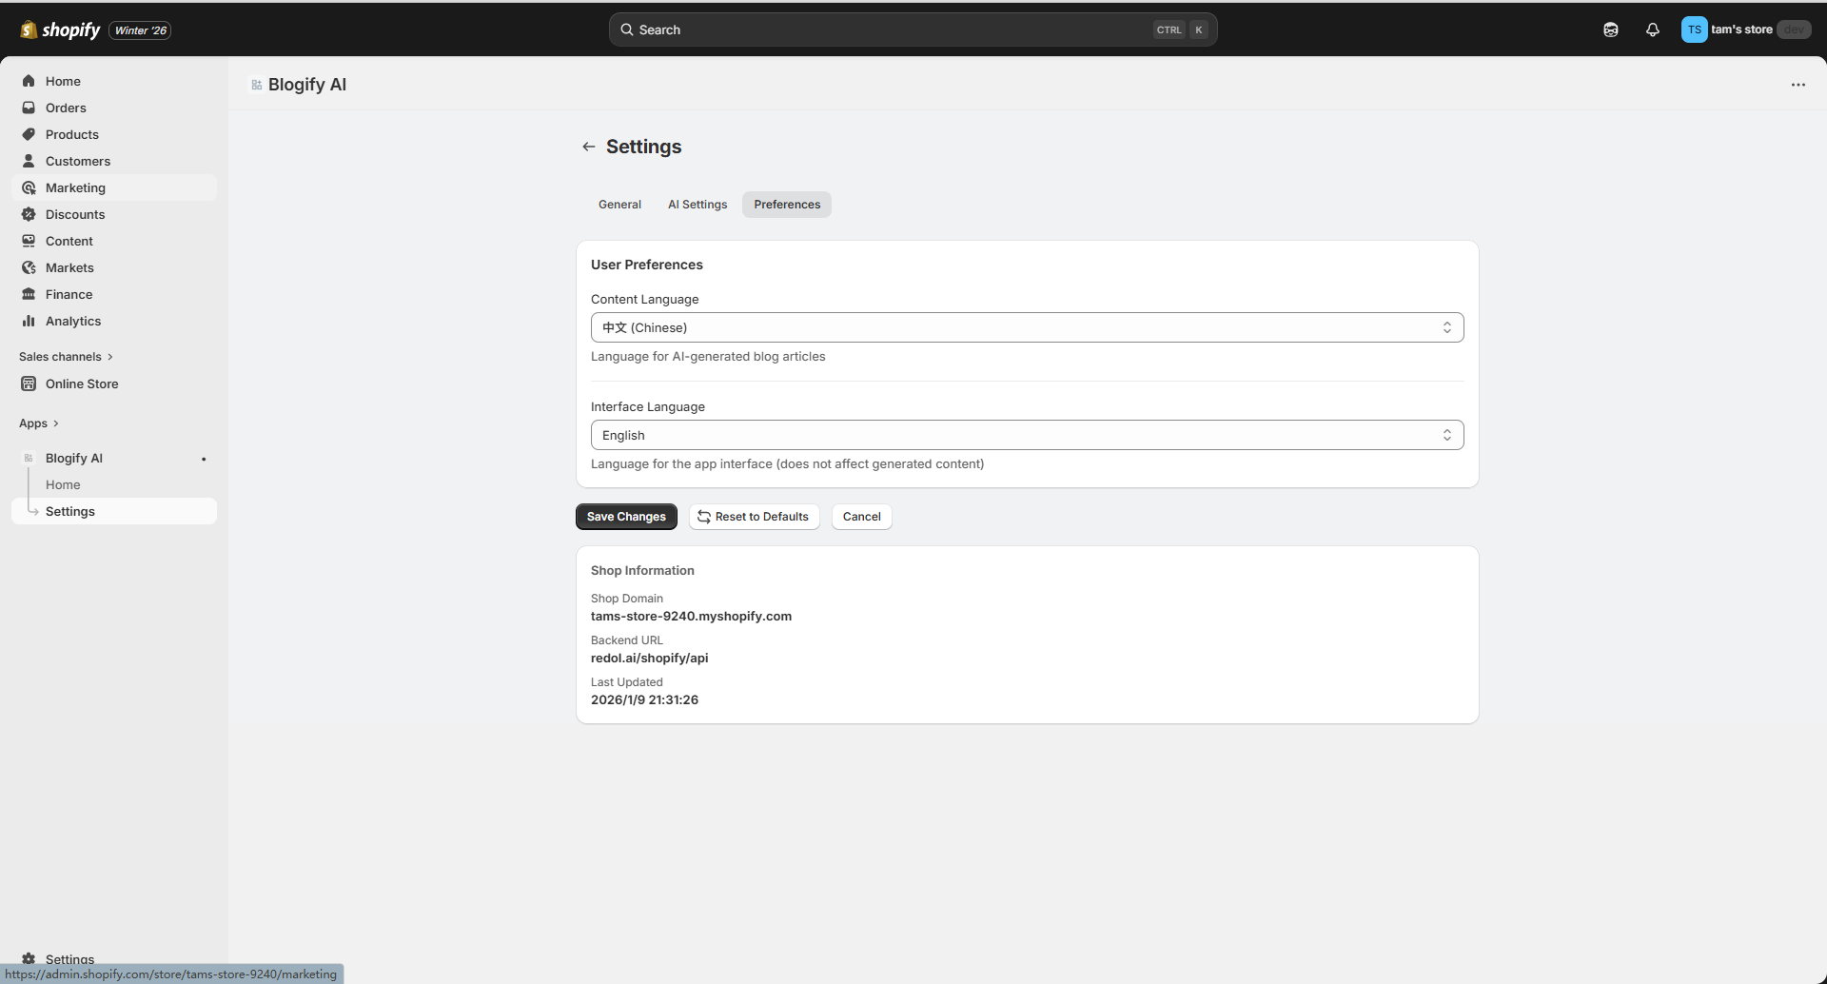The width and height of the screenshot is (1827, 984).
Task: Open the overflow menu on Blogify AI page
Action: coord(1799,85)
